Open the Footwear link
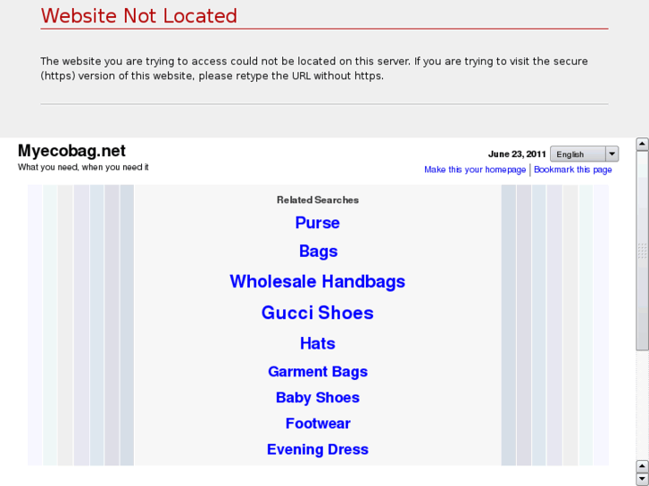The image size is (649, 486). [x=318, y=424]
